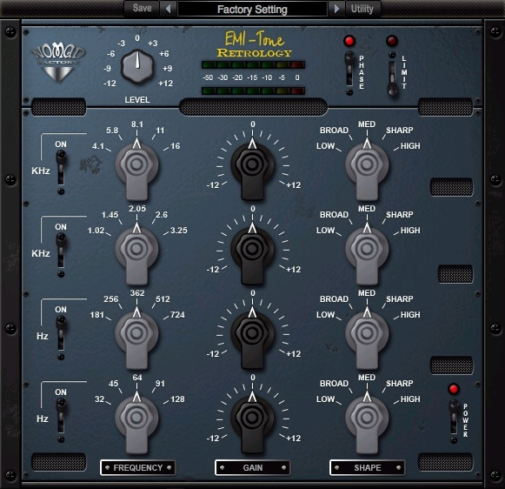Image resolution: width=505 pixels, height=489 pixels.
Task: Go to the previous preset arrow
Action: point(168,9)
